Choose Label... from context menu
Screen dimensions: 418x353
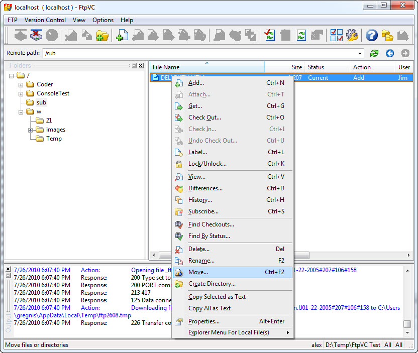(233, 152)
